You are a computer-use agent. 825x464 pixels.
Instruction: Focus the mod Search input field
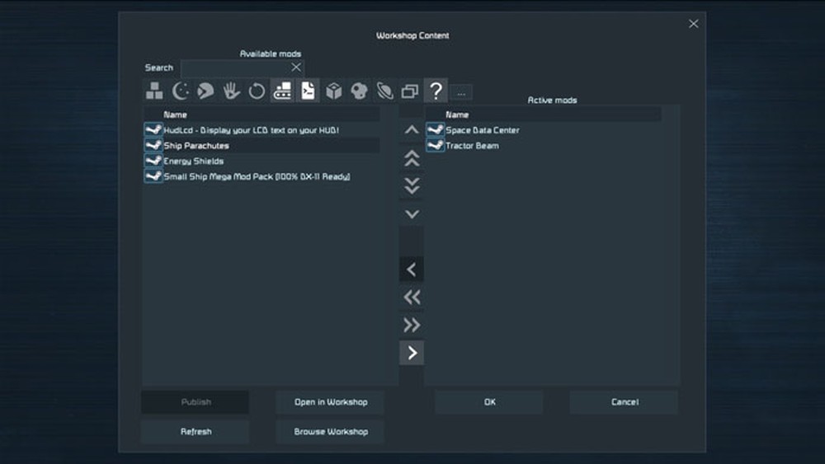[243, 68]
